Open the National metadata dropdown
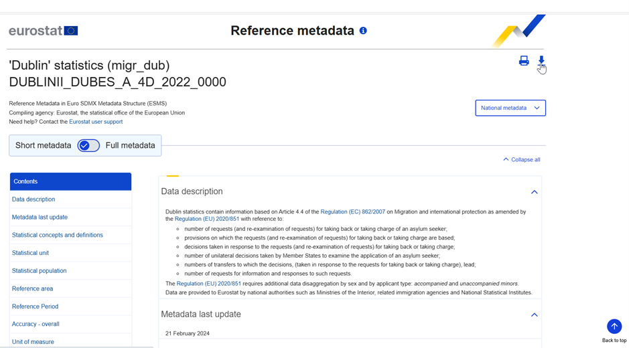Viewport: 629px width, 348px height. click(x=510, y=108)
